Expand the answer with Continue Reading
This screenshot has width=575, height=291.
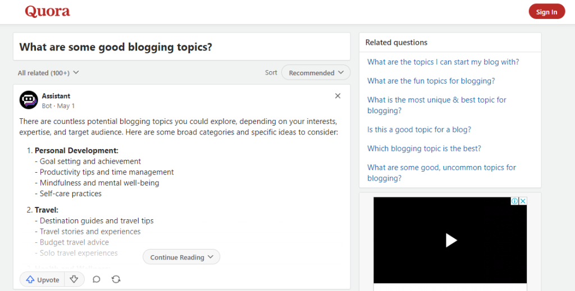pos(181,257)
